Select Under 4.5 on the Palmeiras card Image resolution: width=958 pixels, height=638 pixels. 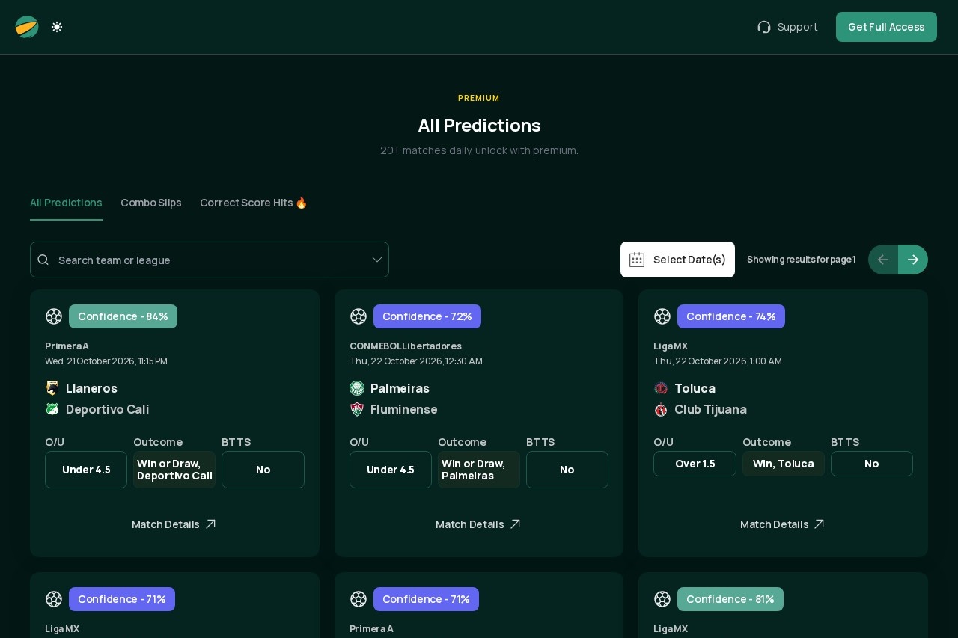391,470
